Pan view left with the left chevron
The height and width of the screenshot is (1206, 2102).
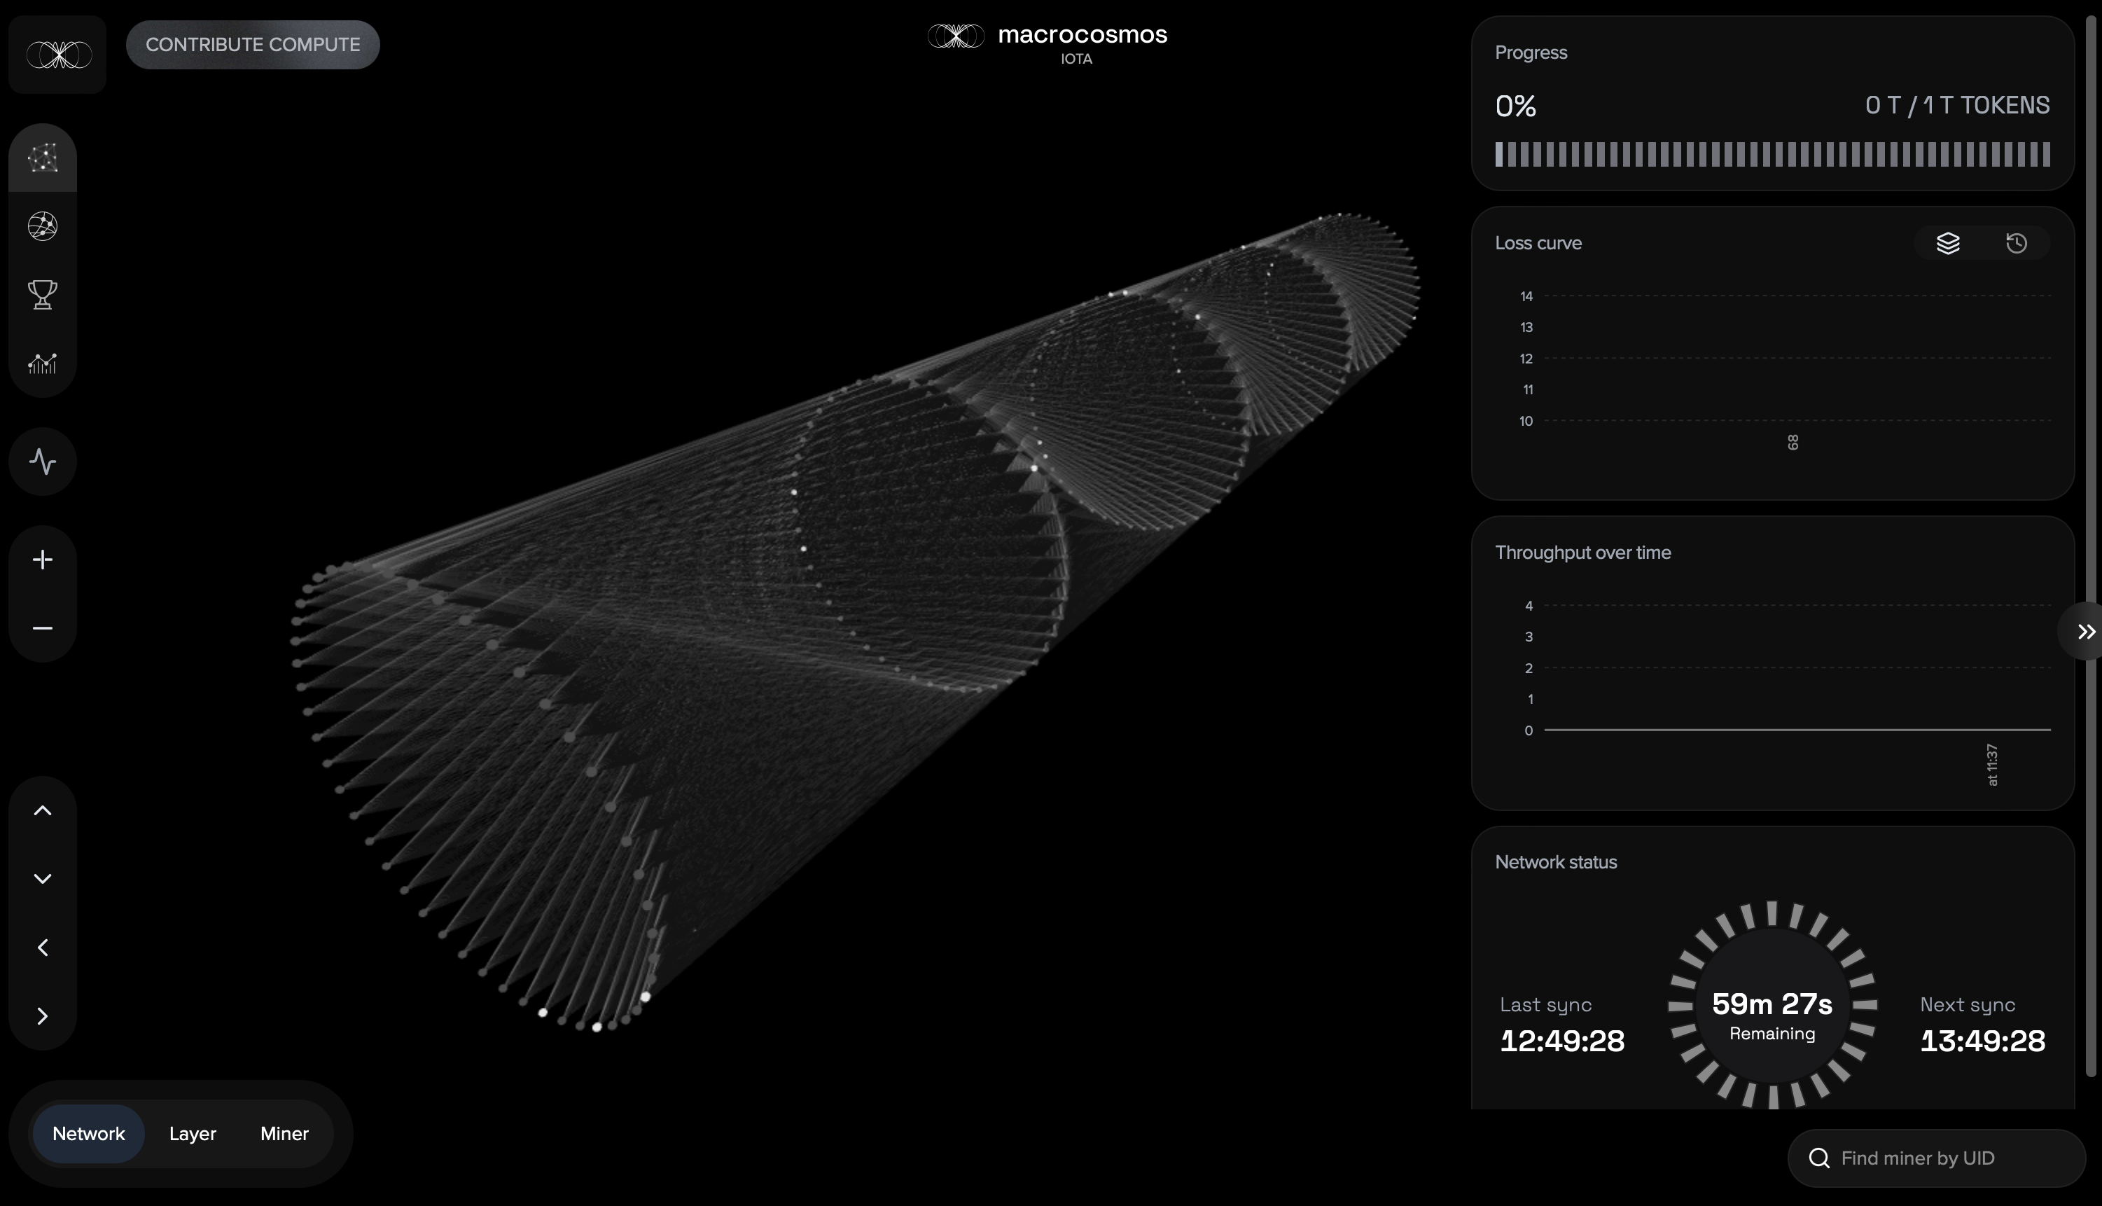click(x=42, y=948)
